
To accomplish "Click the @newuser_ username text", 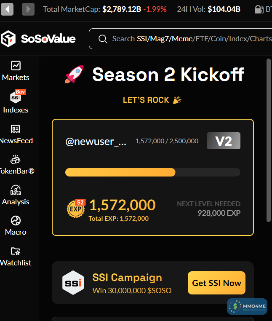I will [96, 142].
